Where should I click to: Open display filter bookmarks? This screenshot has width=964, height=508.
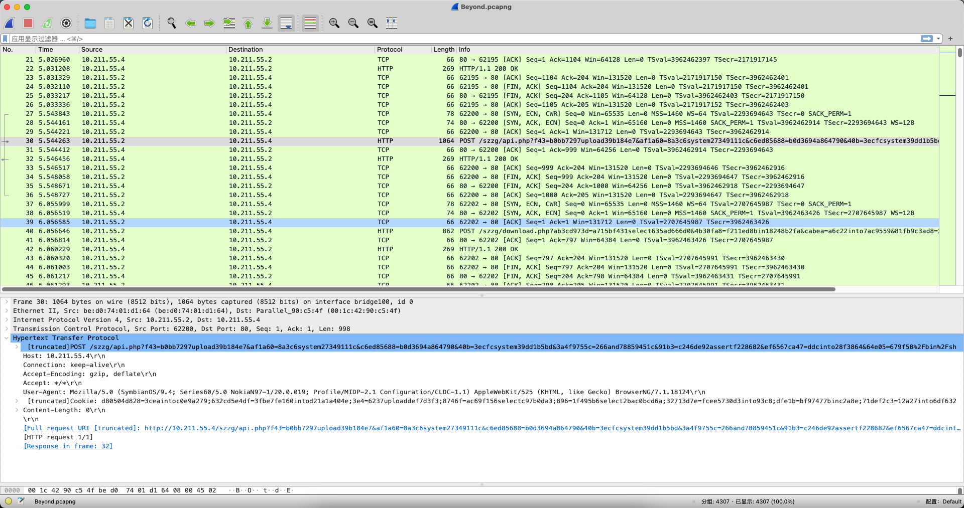coord(5,39)
